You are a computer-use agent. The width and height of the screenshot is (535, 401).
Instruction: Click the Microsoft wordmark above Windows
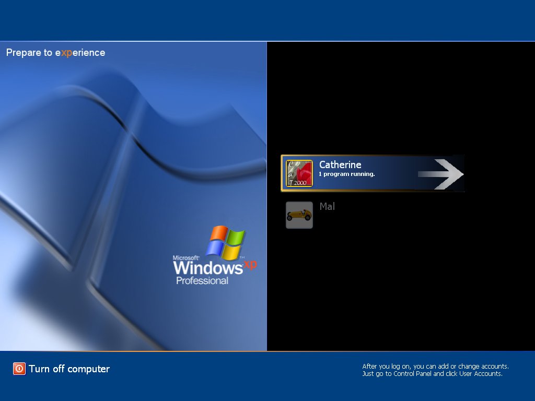coord(185,257)
